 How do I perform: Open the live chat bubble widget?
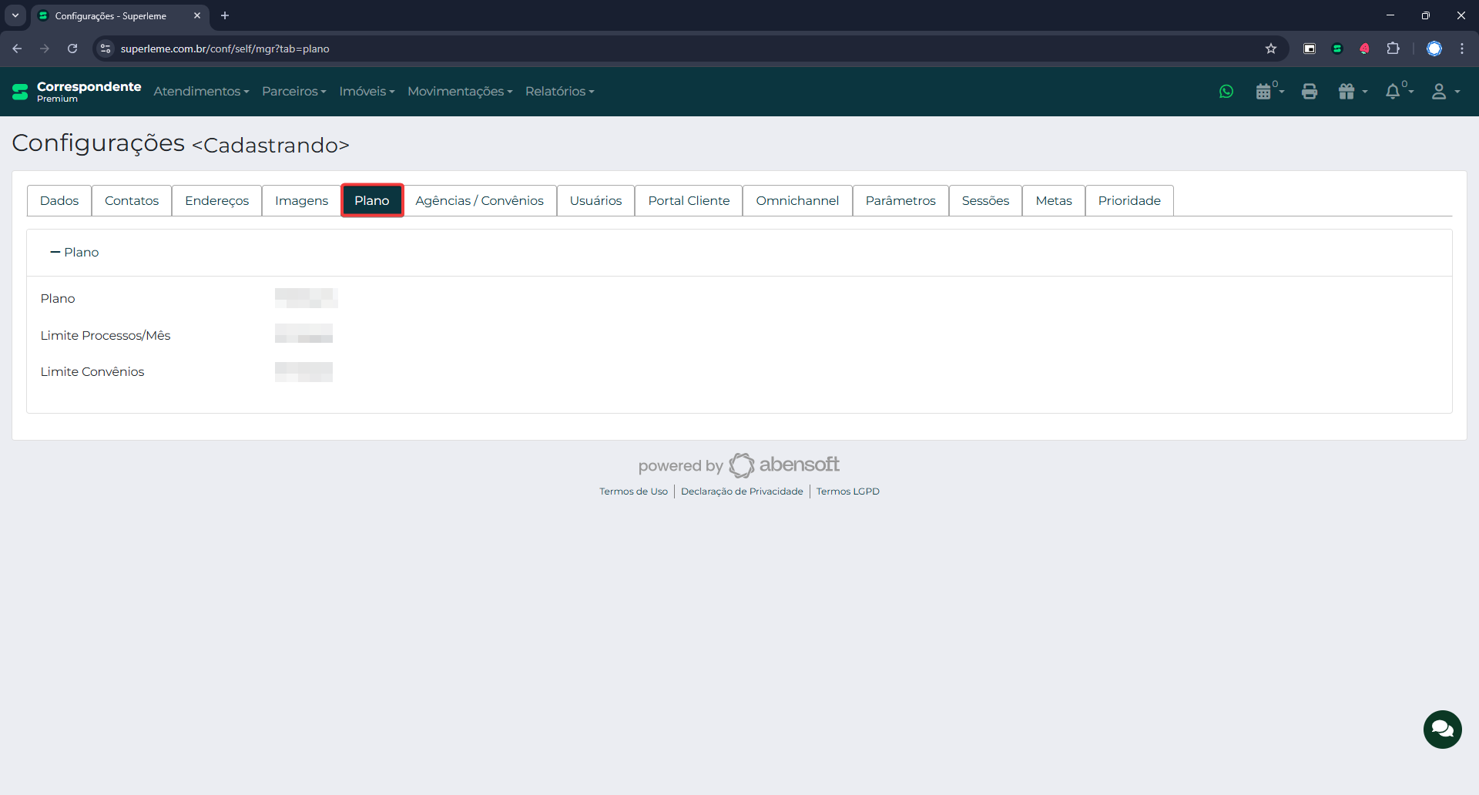1442,729
